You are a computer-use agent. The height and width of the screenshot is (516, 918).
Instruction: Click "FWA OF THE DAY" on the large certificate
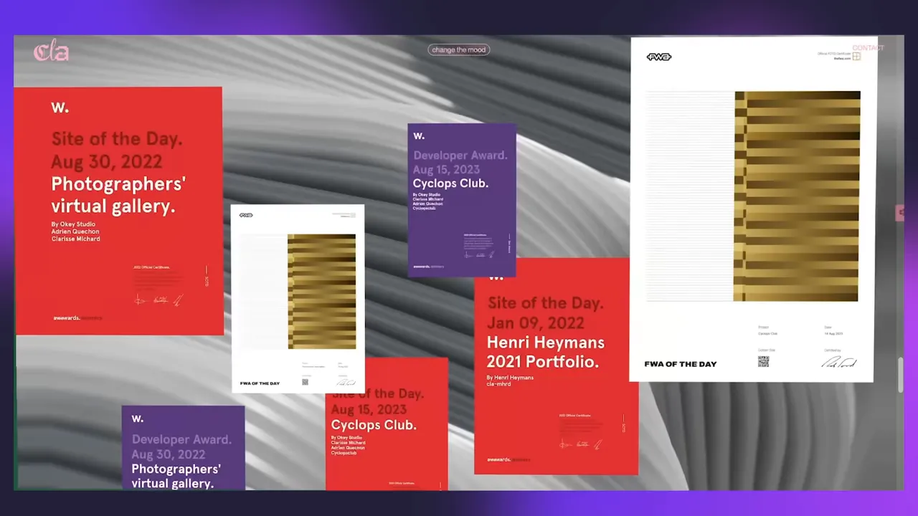681,364
